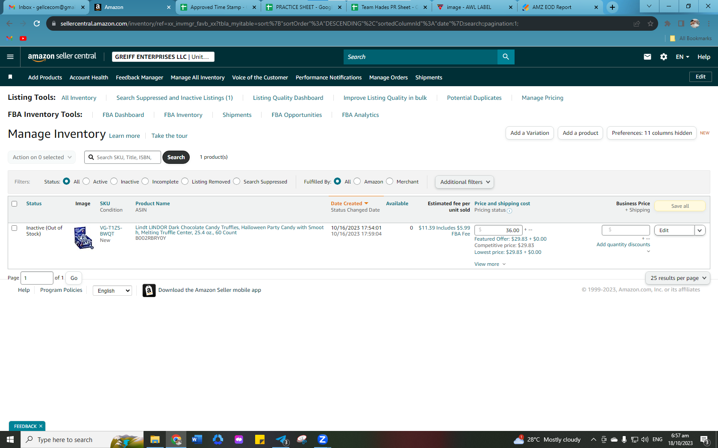This screenshot has height=448, width=718.
Task: Open Zoom from the taskbar
Action: point(323,439)
